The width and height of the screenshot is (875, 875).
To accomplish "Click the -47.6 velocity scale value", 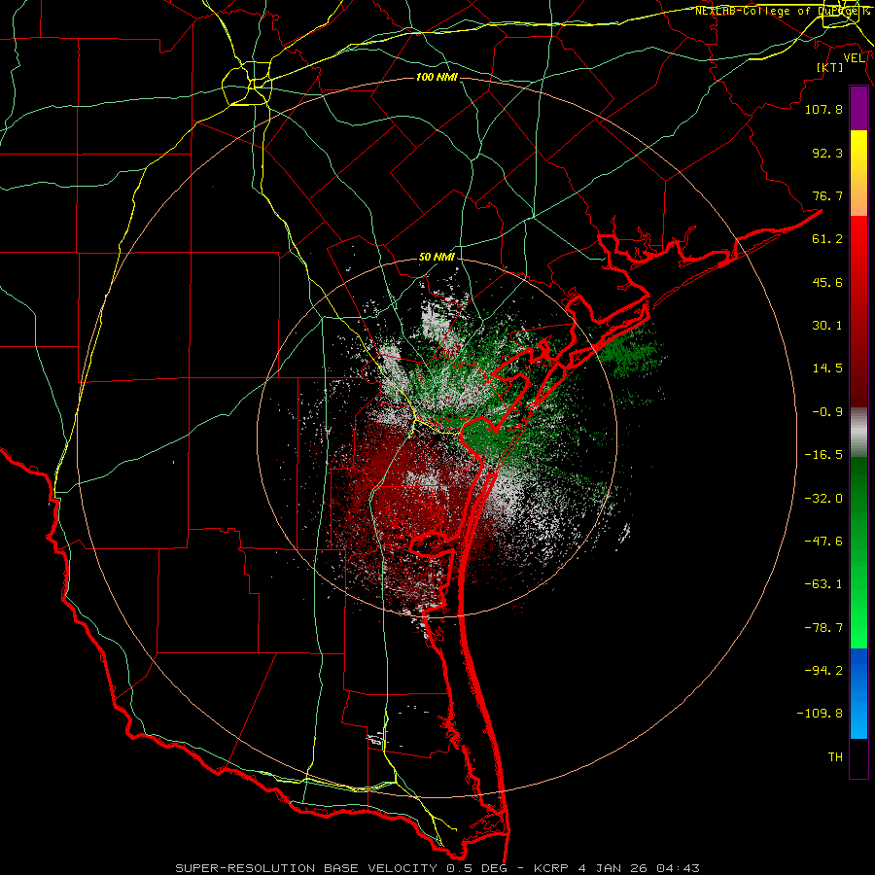I will click(823, 542).
